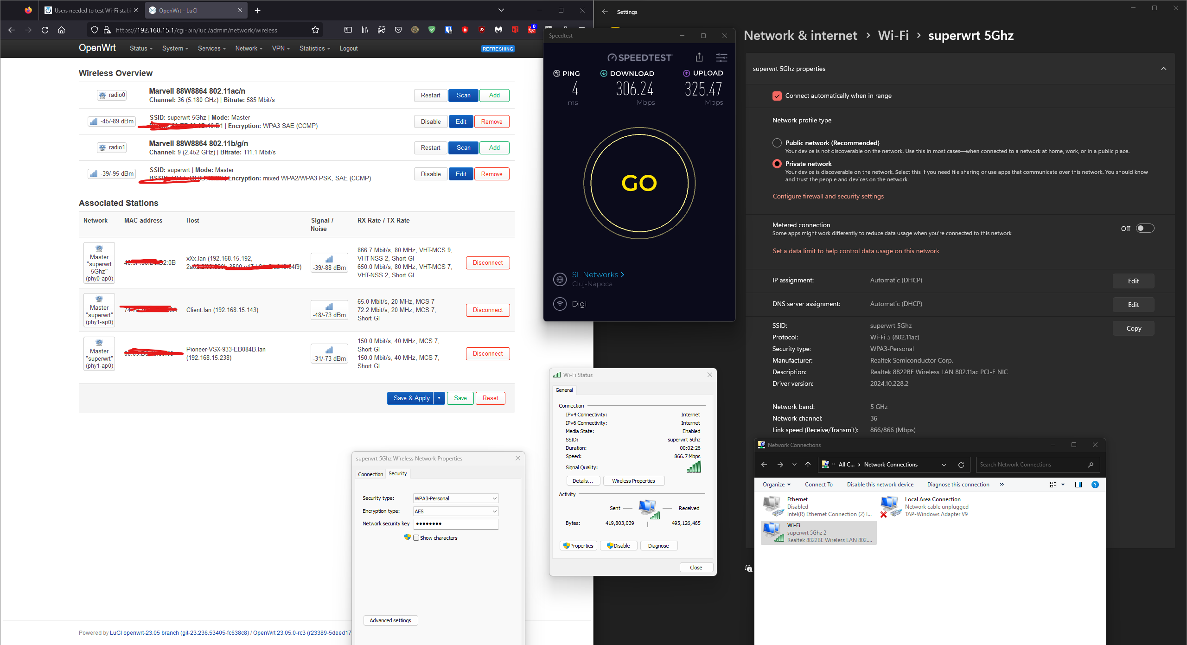This screenshot has width=1187, height=645.
Task: Switch to Connection tab in Wireless Properties
Action: [x=370, y=474]
